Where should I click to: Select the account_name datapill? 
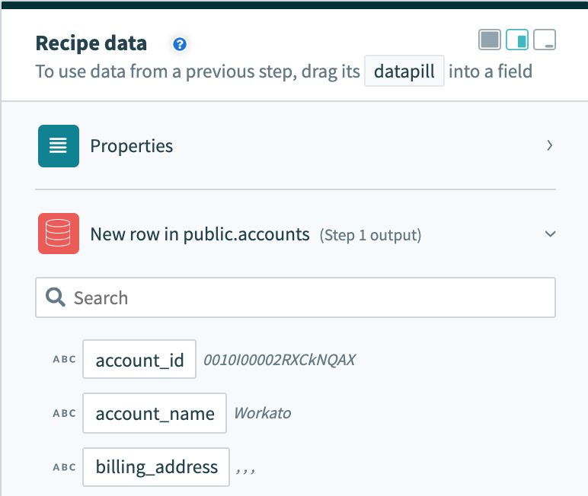[x=155, y=414]
